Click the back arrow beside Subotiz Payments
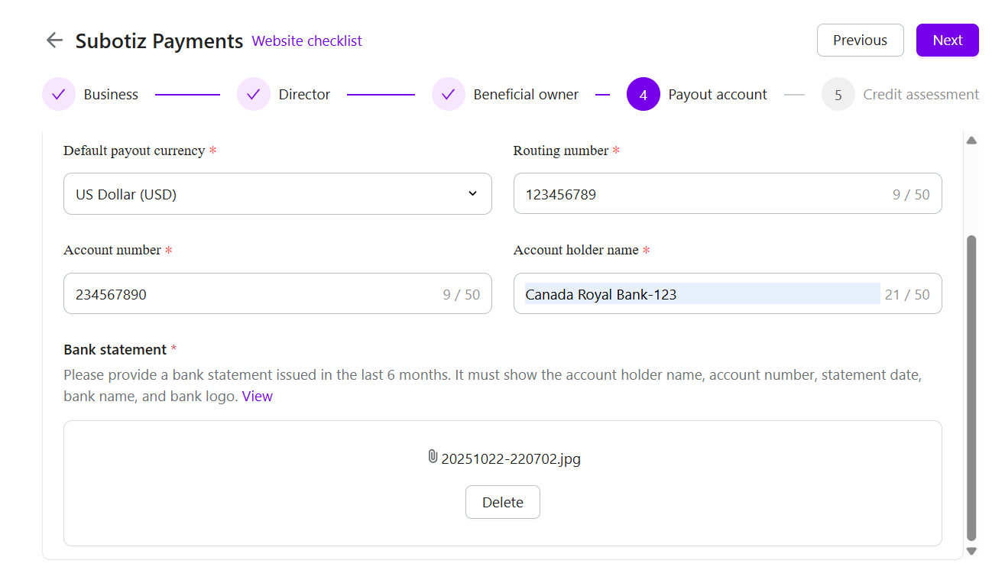 (x=54, y=40)
